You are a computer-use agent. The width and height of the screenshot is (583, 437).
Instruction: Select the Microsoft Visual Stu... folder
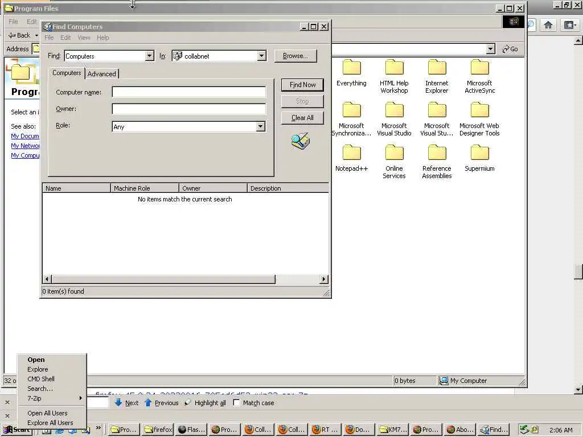coord(437,119)
